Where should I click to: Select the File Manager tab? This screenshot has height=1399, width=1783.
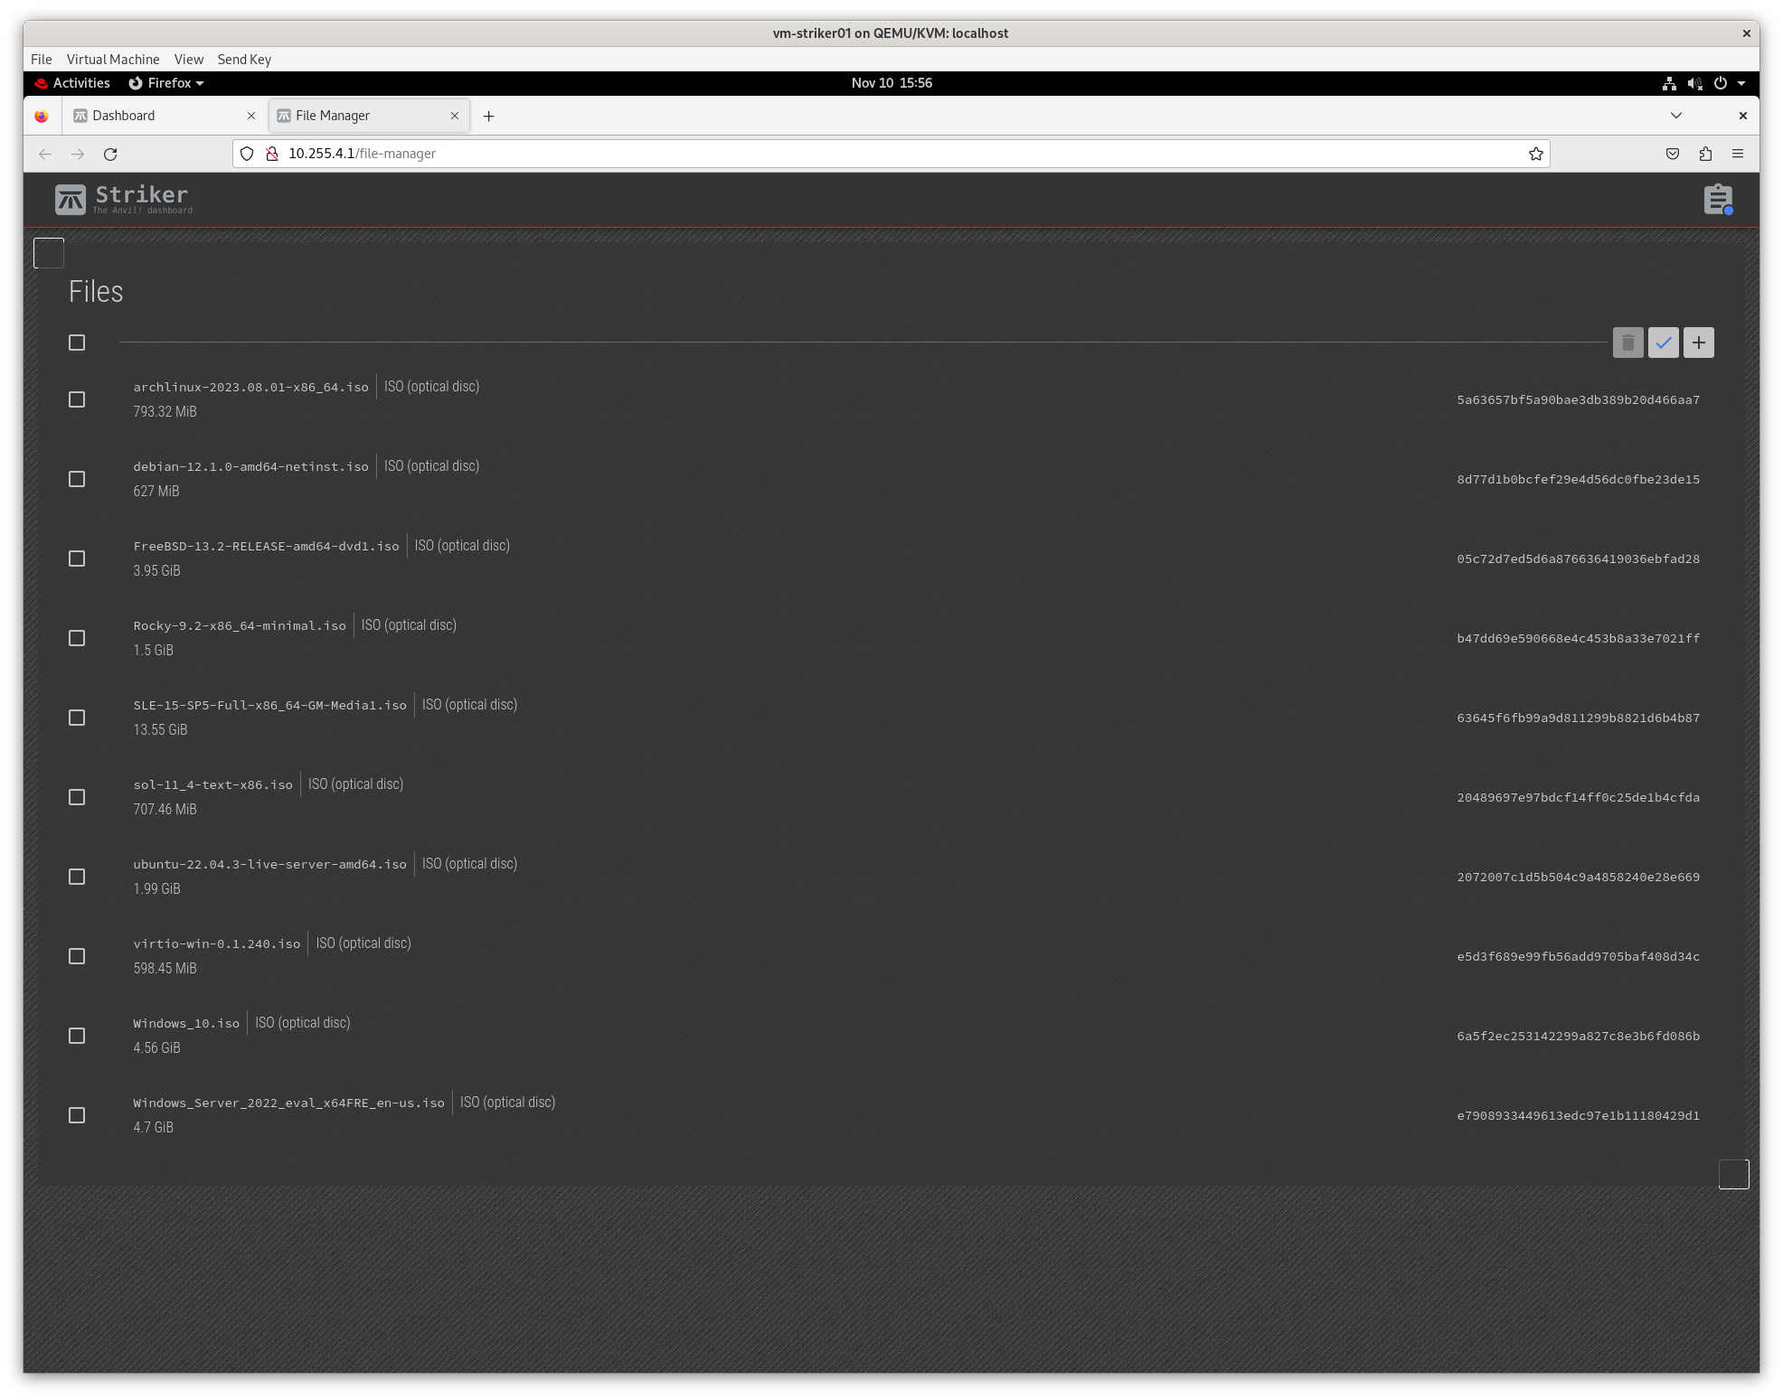(x=369, y=116)
